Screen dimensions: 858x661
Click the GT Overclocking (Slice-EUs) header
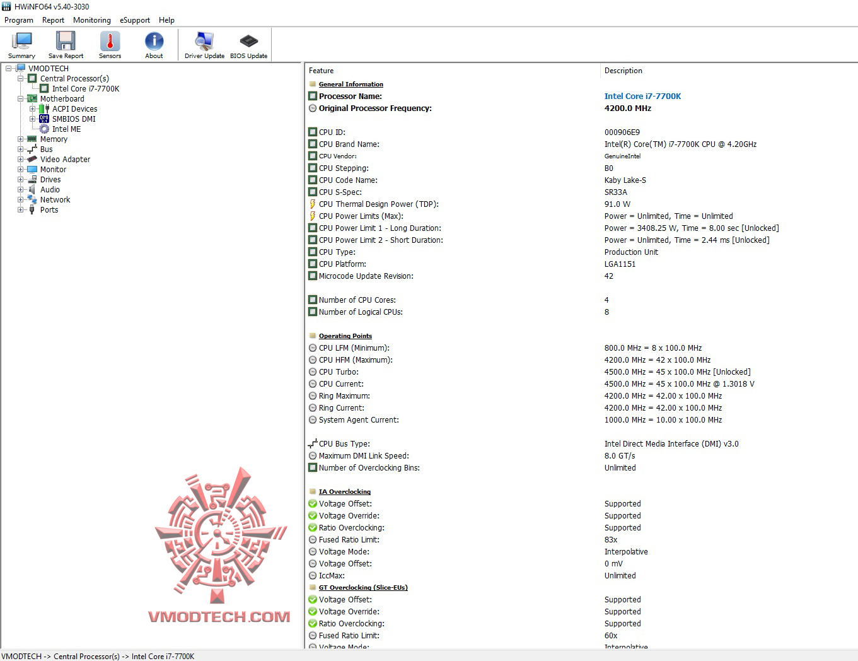pos(363,587)
